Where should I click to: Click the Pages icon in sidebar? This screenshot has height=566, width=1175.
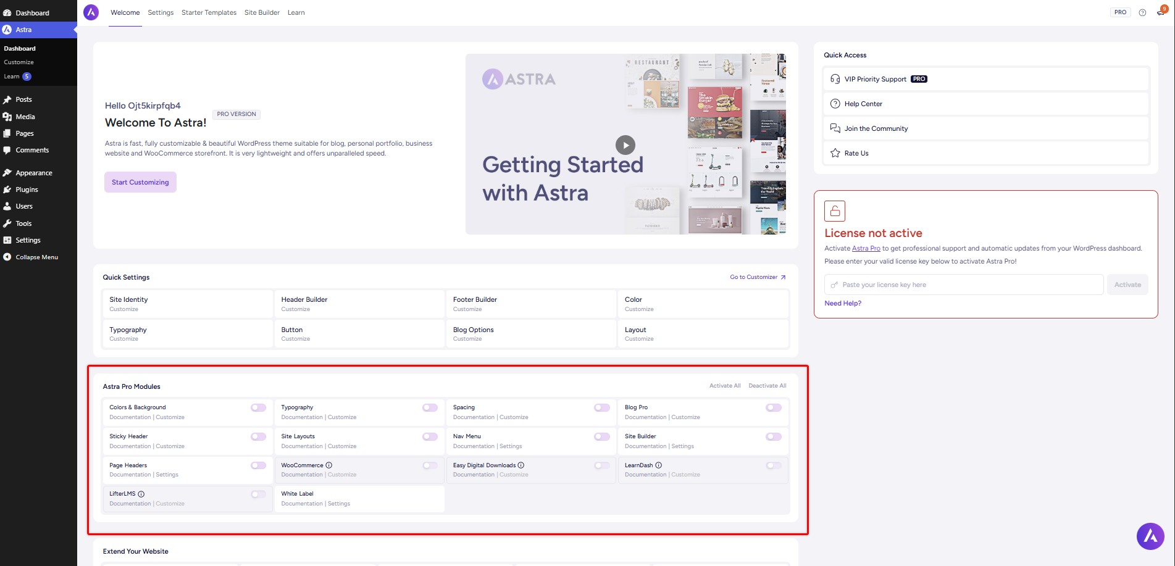tap(7, 133)
